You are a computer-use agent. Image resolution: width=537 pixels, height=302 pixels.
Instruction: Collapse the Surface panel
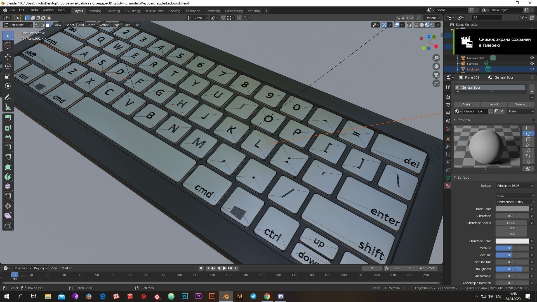click(455, 178)
